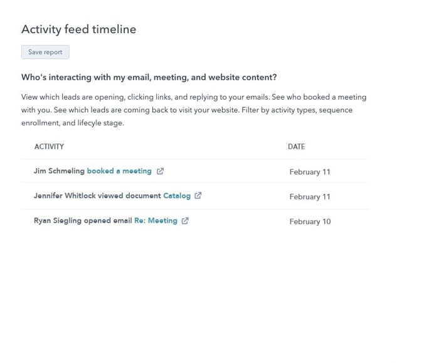Click the February 10 date

310,221
